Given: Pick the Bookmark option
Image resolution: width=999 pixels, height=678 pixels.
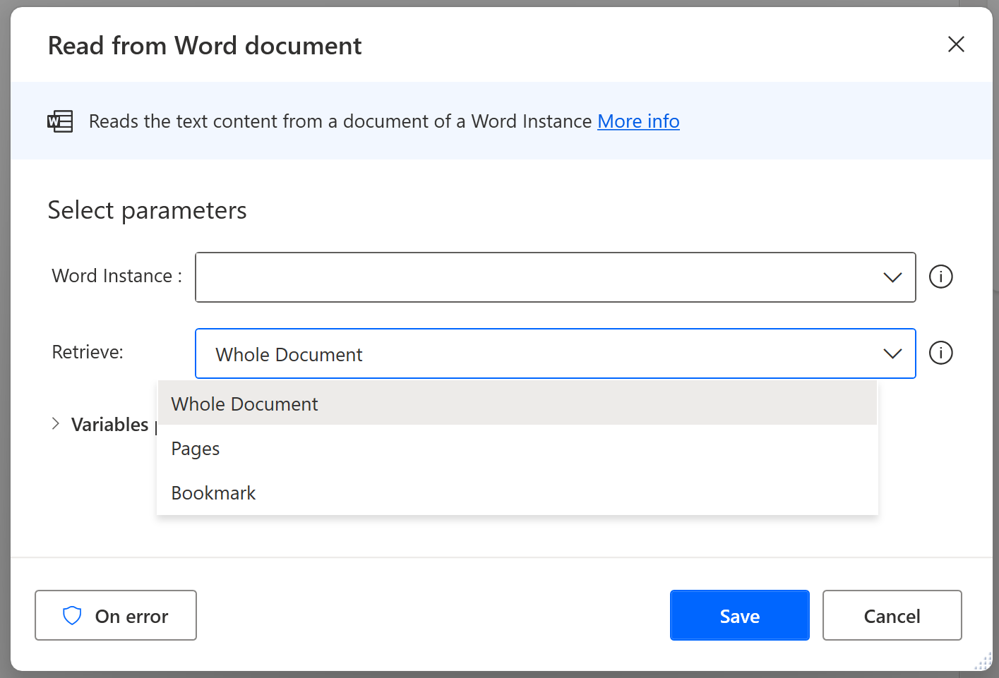Looking at the screenshot, I should [x=213, y=493].
